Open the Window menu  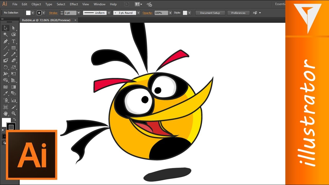(x=99, y=4)
